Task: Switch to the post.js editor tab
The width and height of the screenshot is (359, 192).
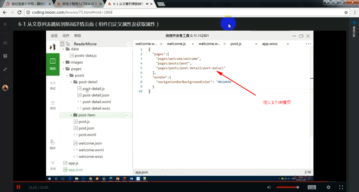Action: [x=236, y=44]
